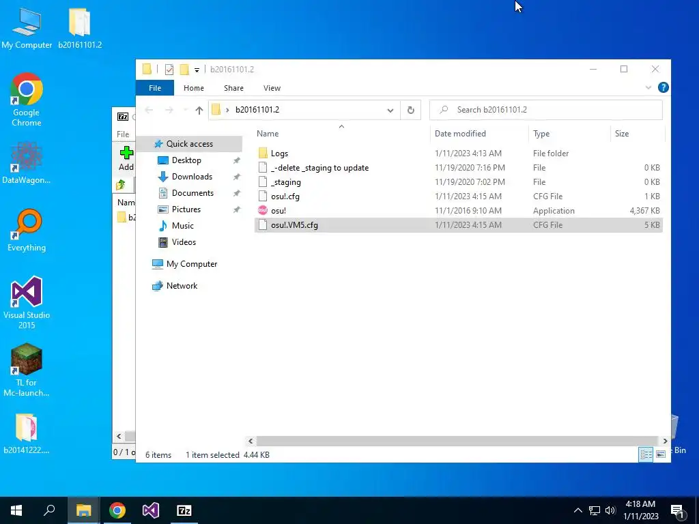This screenshot has width=699, height=524.
Task: Open the File tab in Explorer ribbon
Action: click(155, 88)
